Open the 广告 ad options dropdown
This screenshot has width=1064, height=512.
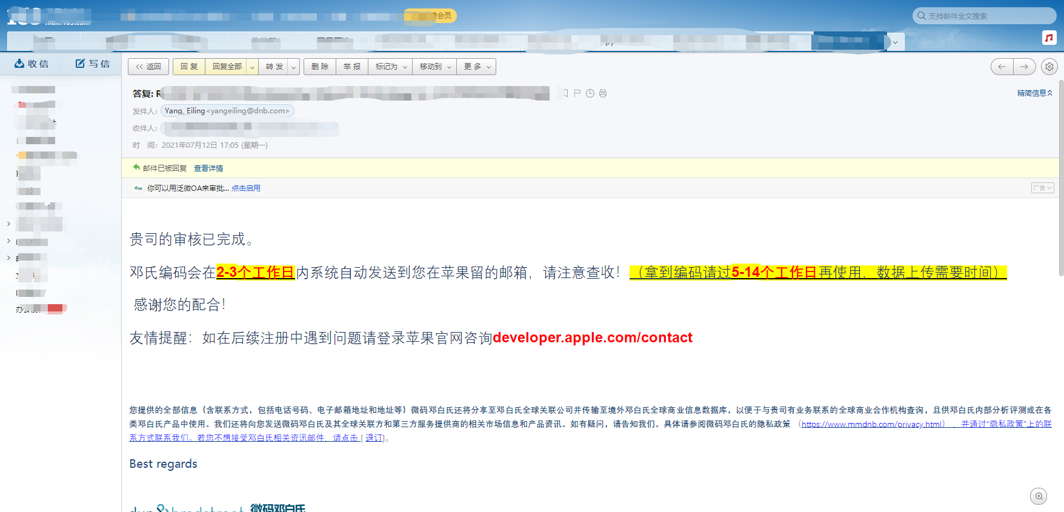point(1043,188)
